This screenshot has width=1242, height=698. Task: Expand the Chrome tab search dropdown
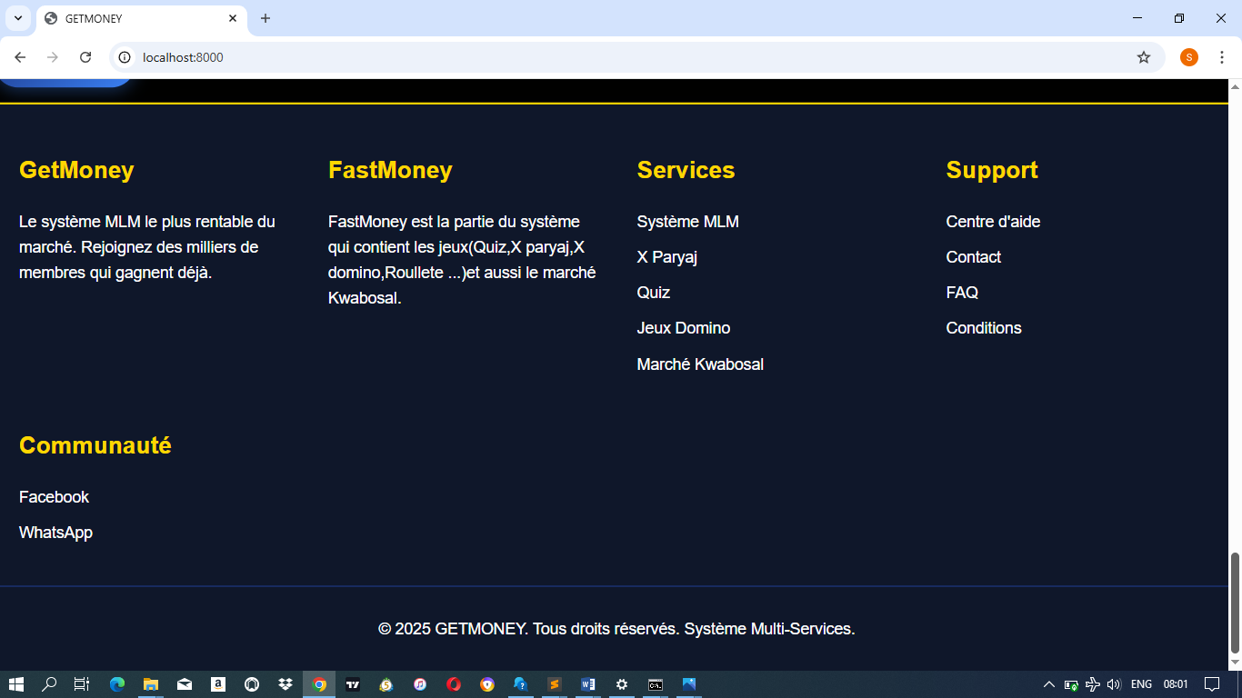click(17, 18)
